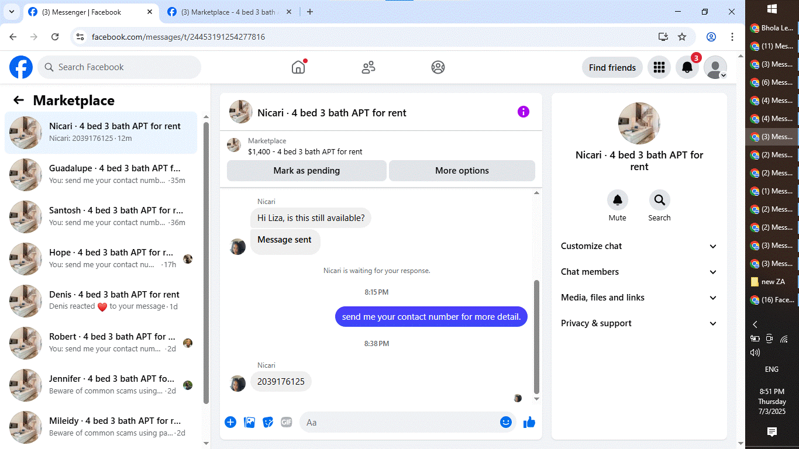The image size is (799, 449).
Task: Open Windows Start button
Action: [772, 9]
